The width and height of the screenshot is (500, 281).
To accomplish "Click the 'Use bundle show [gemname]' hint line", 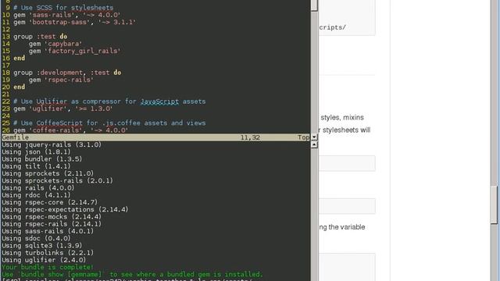I will point(132,274).
